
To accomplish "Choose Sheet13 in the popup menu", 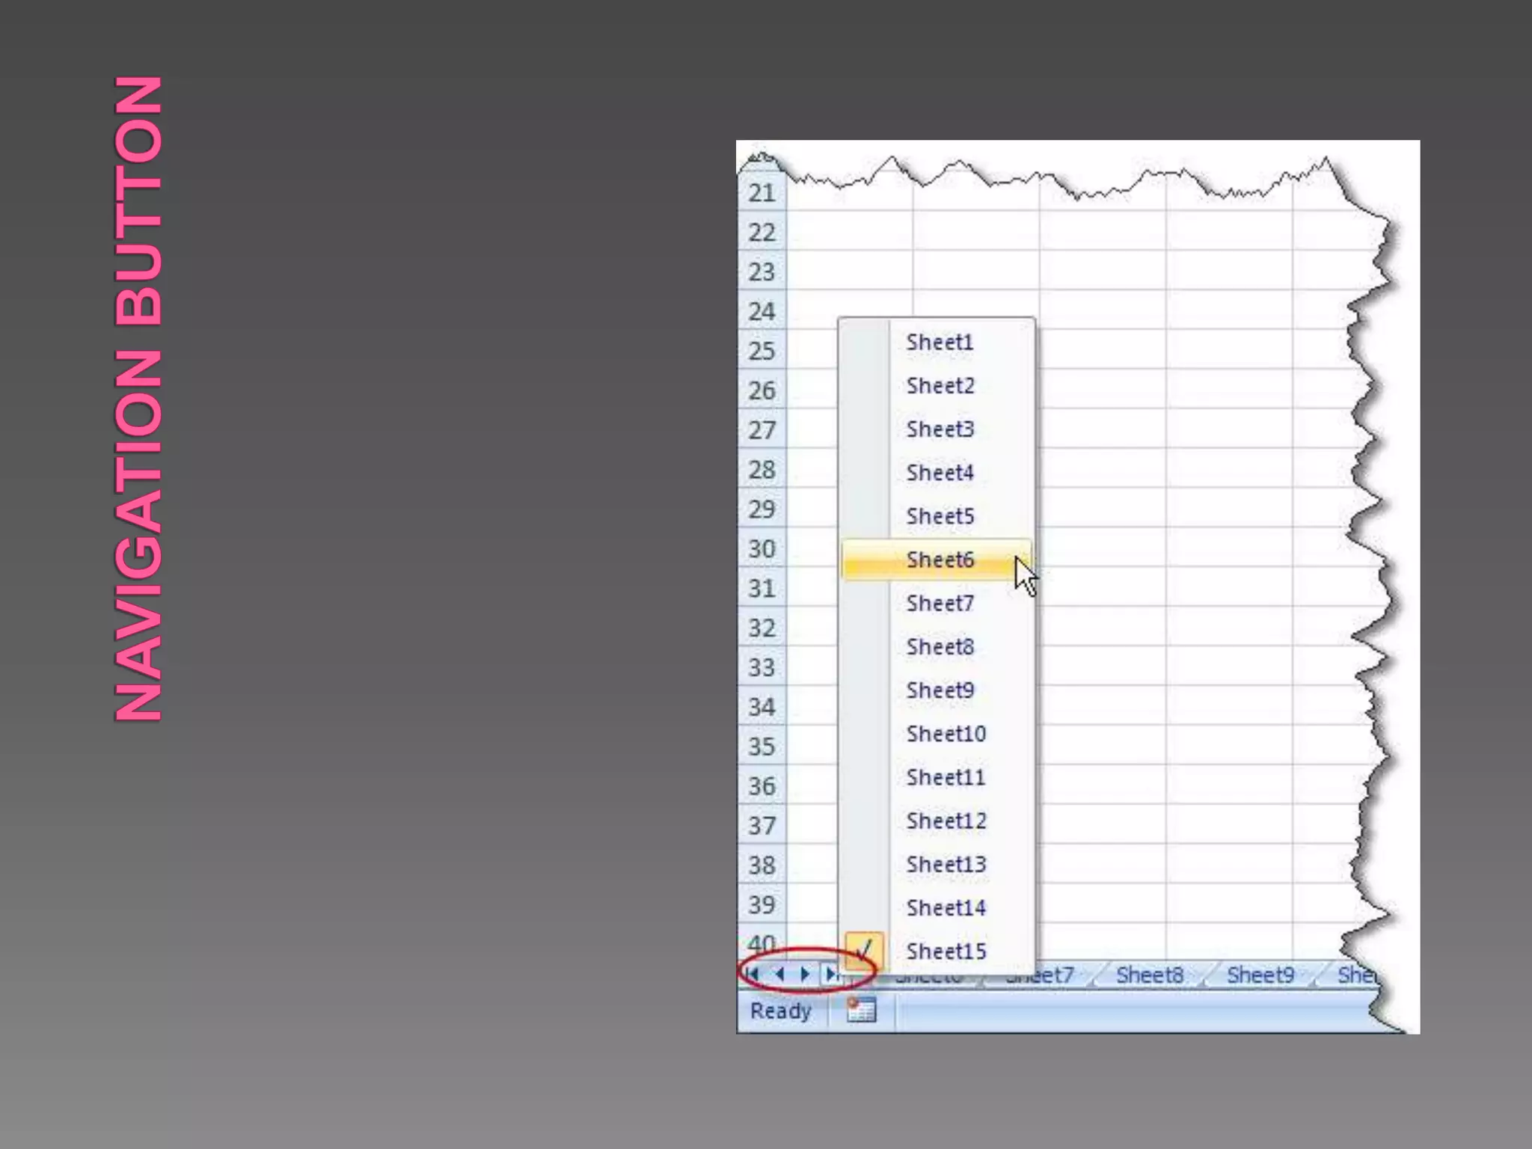I will (946, 864).
